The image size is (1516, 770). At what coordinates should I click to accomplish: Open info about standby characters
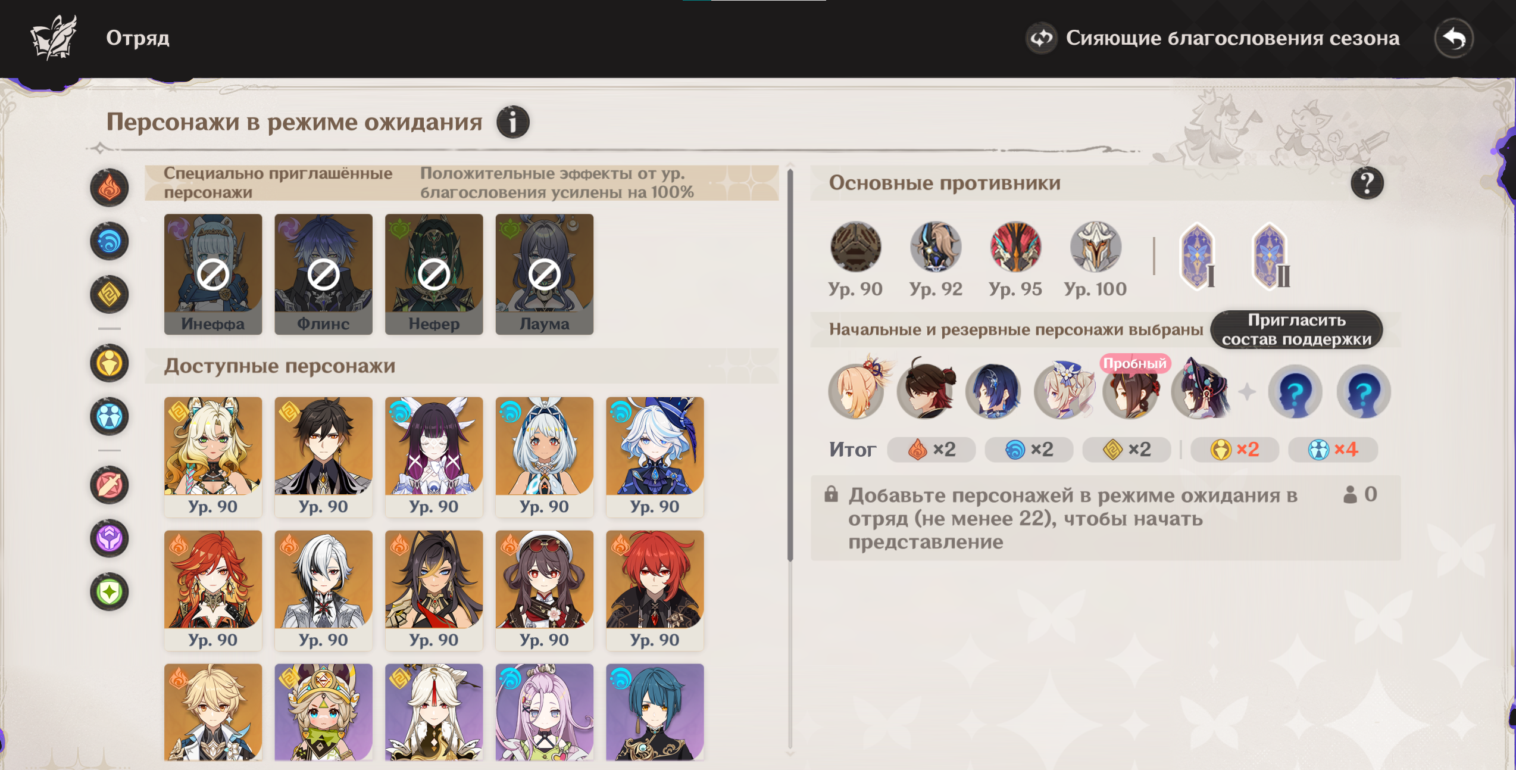[x=513, y=122]
